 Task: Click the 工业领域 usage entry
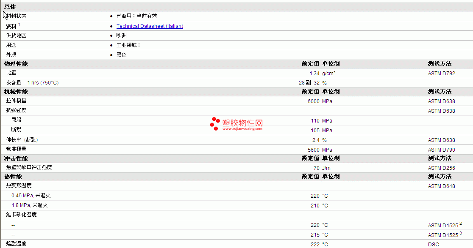pos(128,45)
